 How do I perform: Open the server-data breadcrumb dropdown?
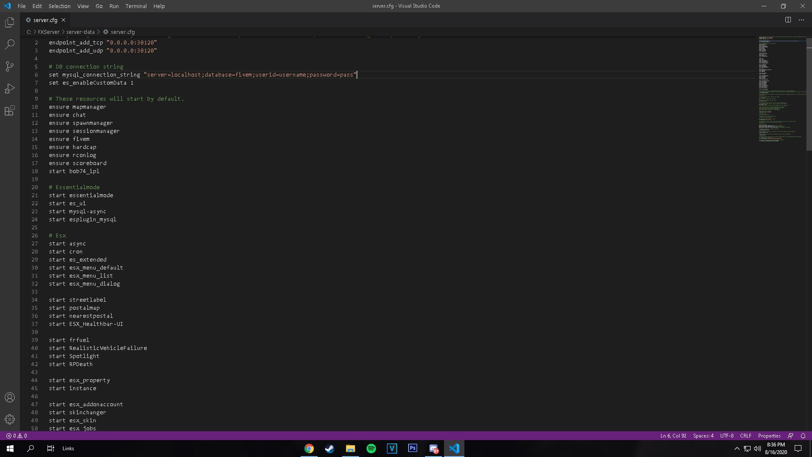[81, 32]
